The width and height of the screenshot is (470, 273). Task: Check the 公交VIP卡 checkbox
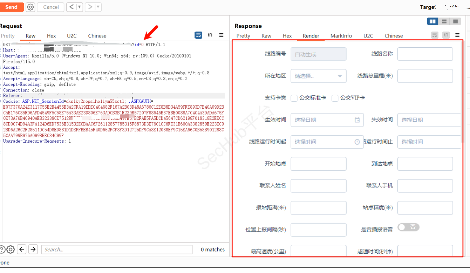click(335, 98)
